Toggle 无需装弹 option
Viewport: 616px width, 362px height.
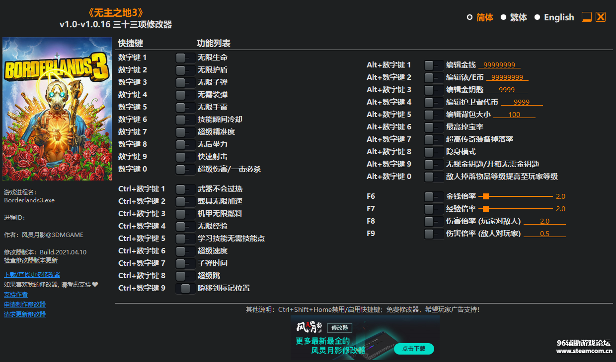(185, 95)
